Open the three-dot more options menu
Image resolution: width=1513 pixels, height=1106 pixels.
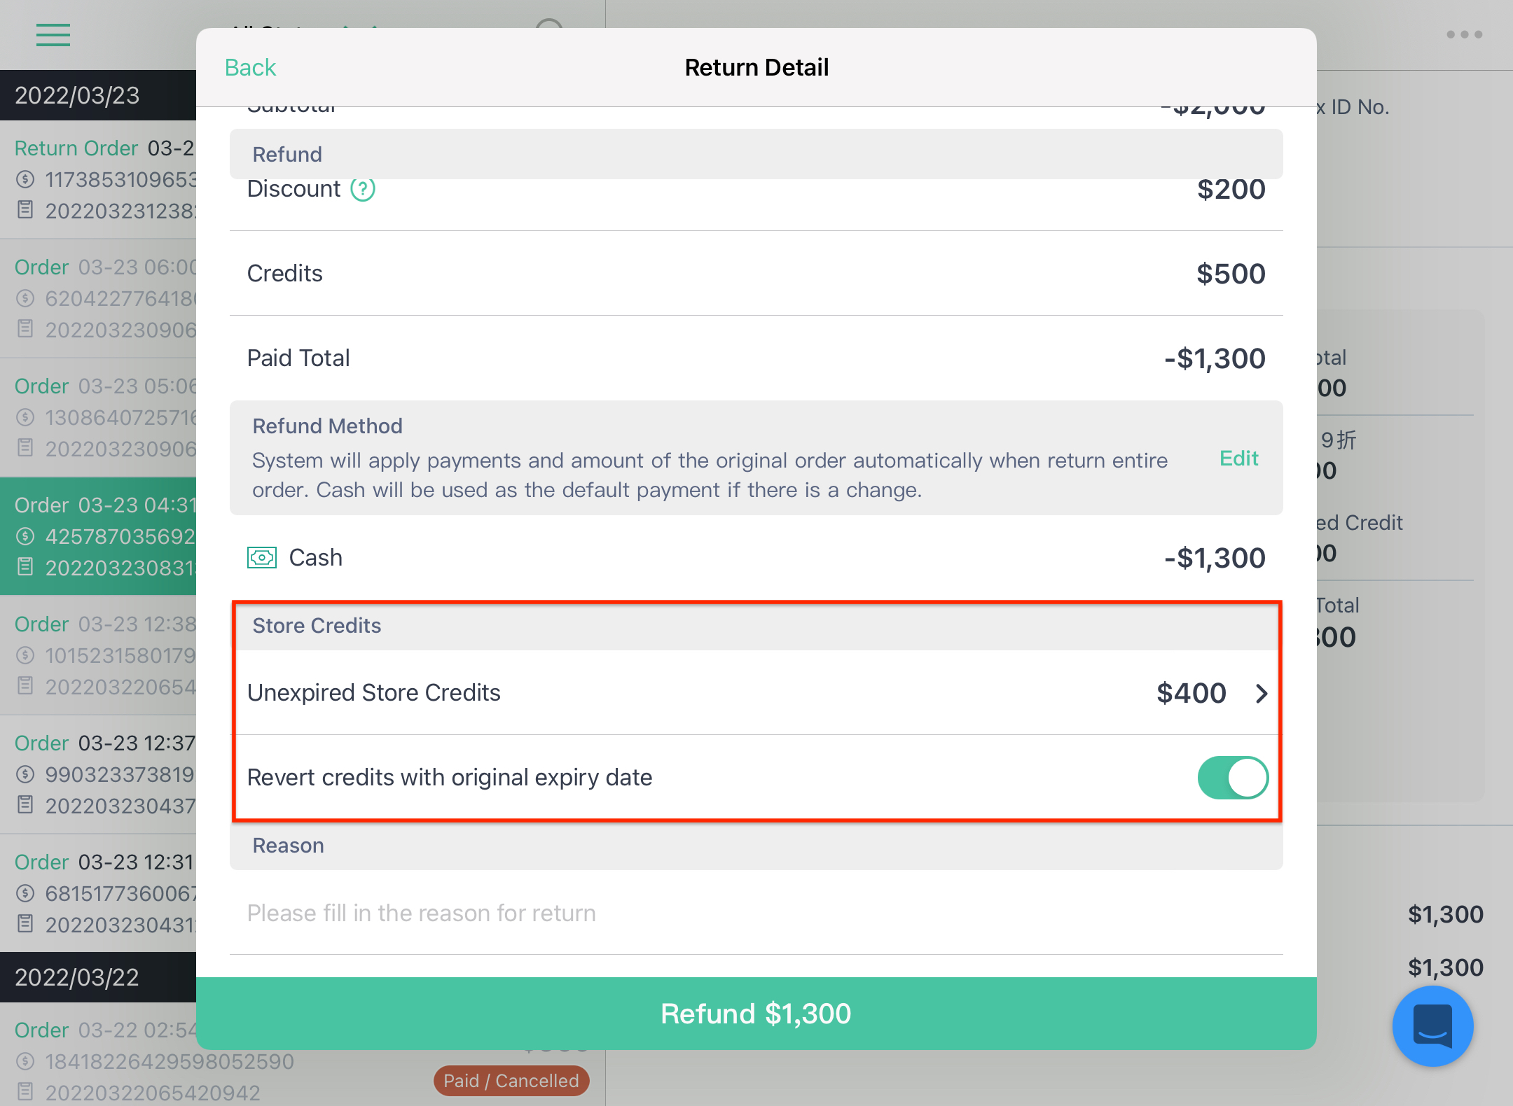1464,34
